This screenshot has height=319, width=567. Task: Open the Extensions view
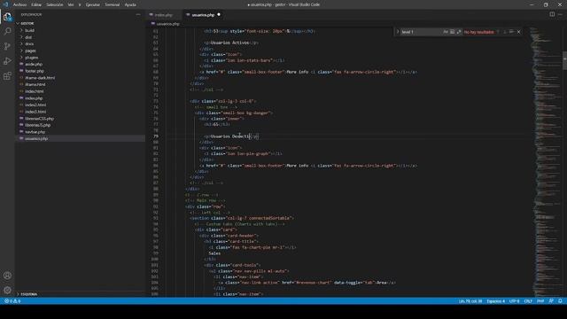[x=7, y=76]
